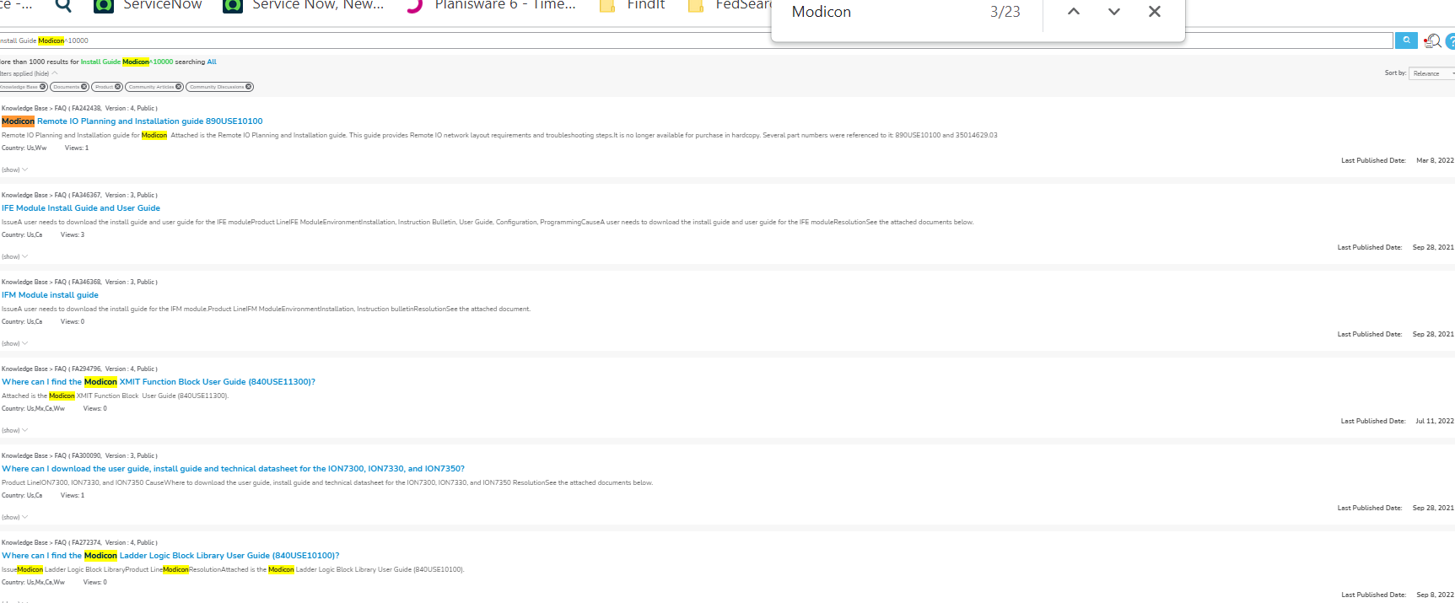Click the All search scope link

pyautogui.click(x=212, y=62)
